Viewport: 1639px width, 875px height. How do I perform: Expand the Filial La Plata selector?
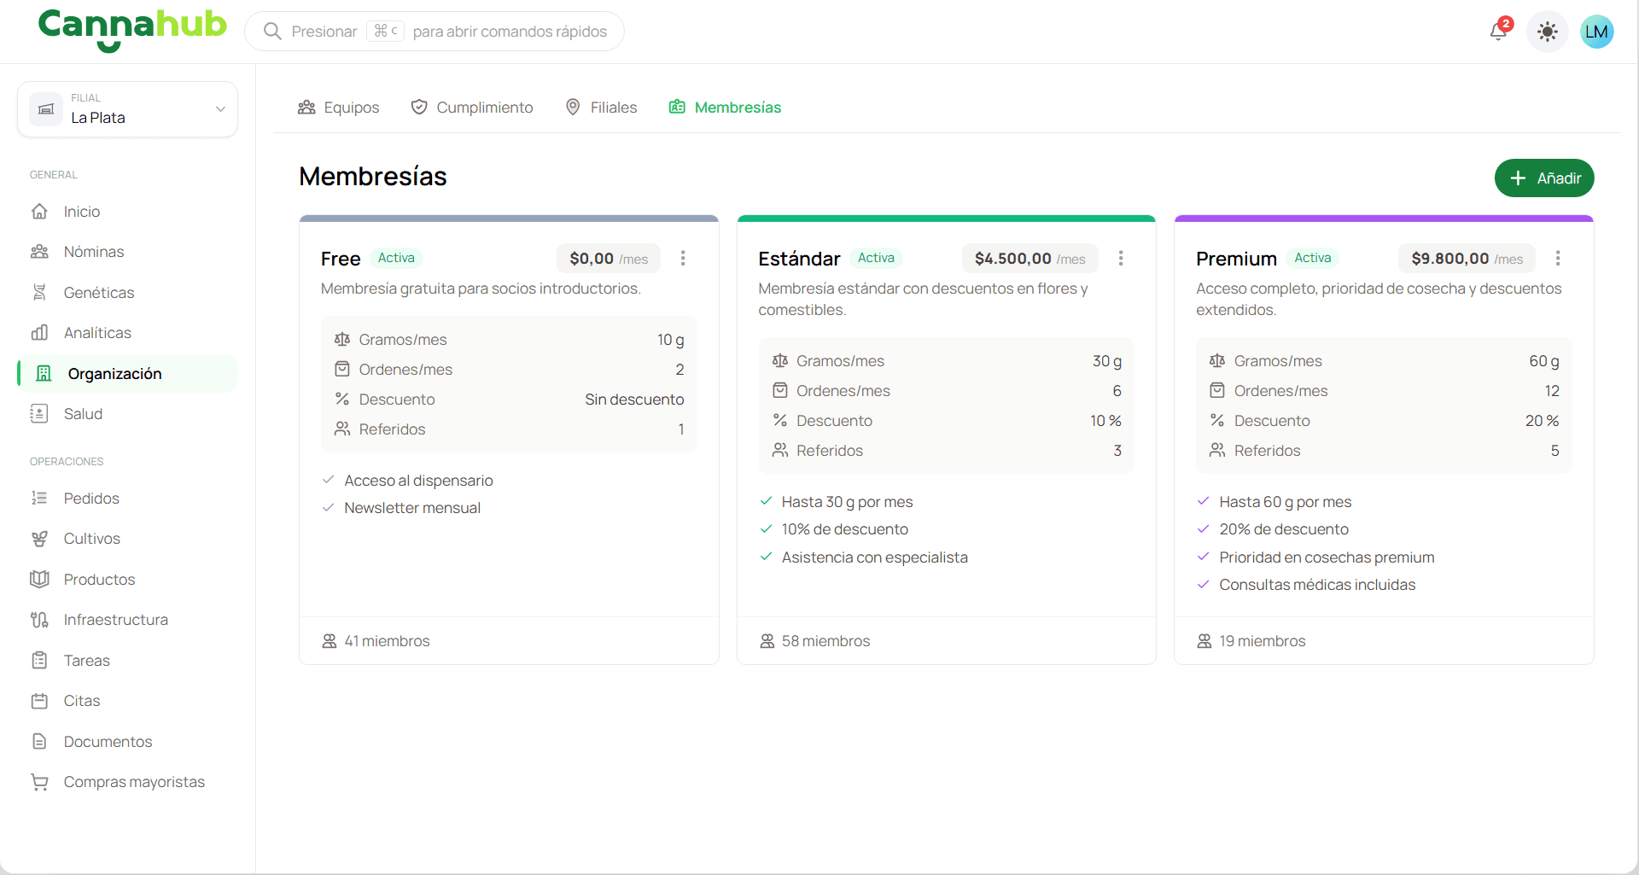coord(127,109)
